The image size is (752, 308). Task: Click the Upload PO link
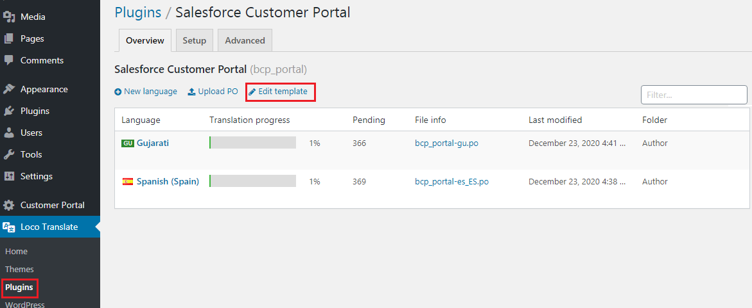tap(213, 92)
